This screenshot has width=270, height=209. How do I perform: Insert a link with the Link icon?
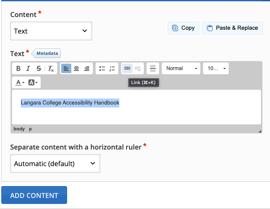click(x=127, y=68)
